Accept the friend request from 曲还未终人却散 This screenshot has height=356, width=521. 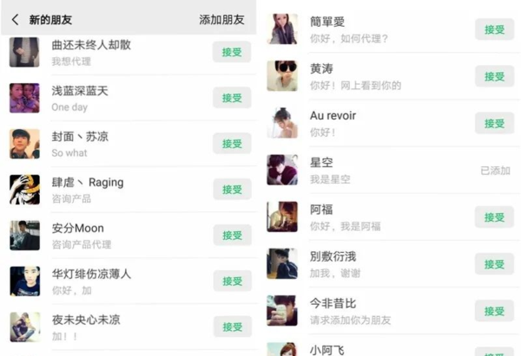[x=232, y=52]
